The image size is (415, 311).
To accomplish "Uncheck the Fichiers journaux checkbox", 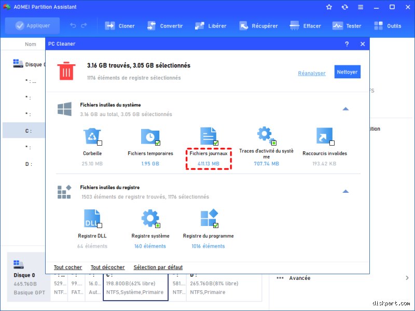I will coord(216,143).
